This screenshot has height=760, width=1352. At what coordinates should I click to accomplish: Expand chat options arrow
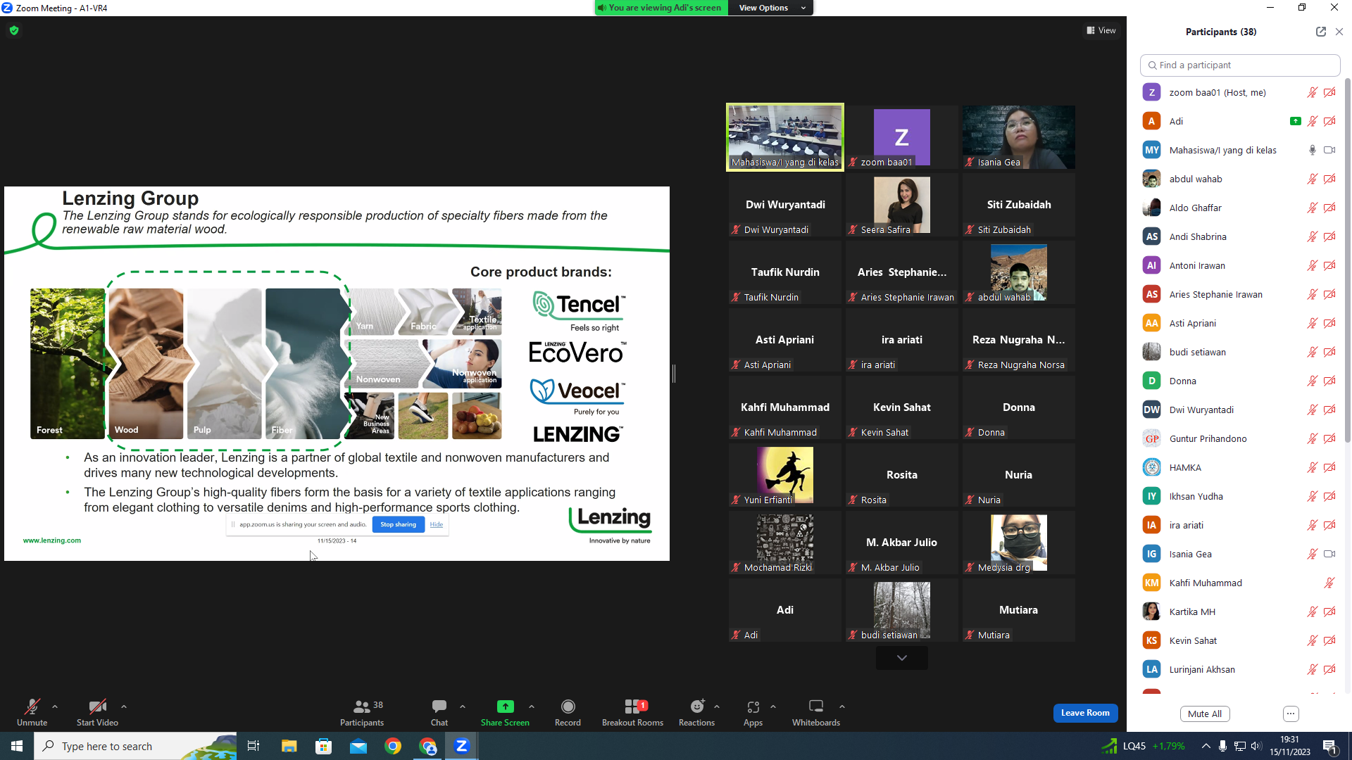463,707
